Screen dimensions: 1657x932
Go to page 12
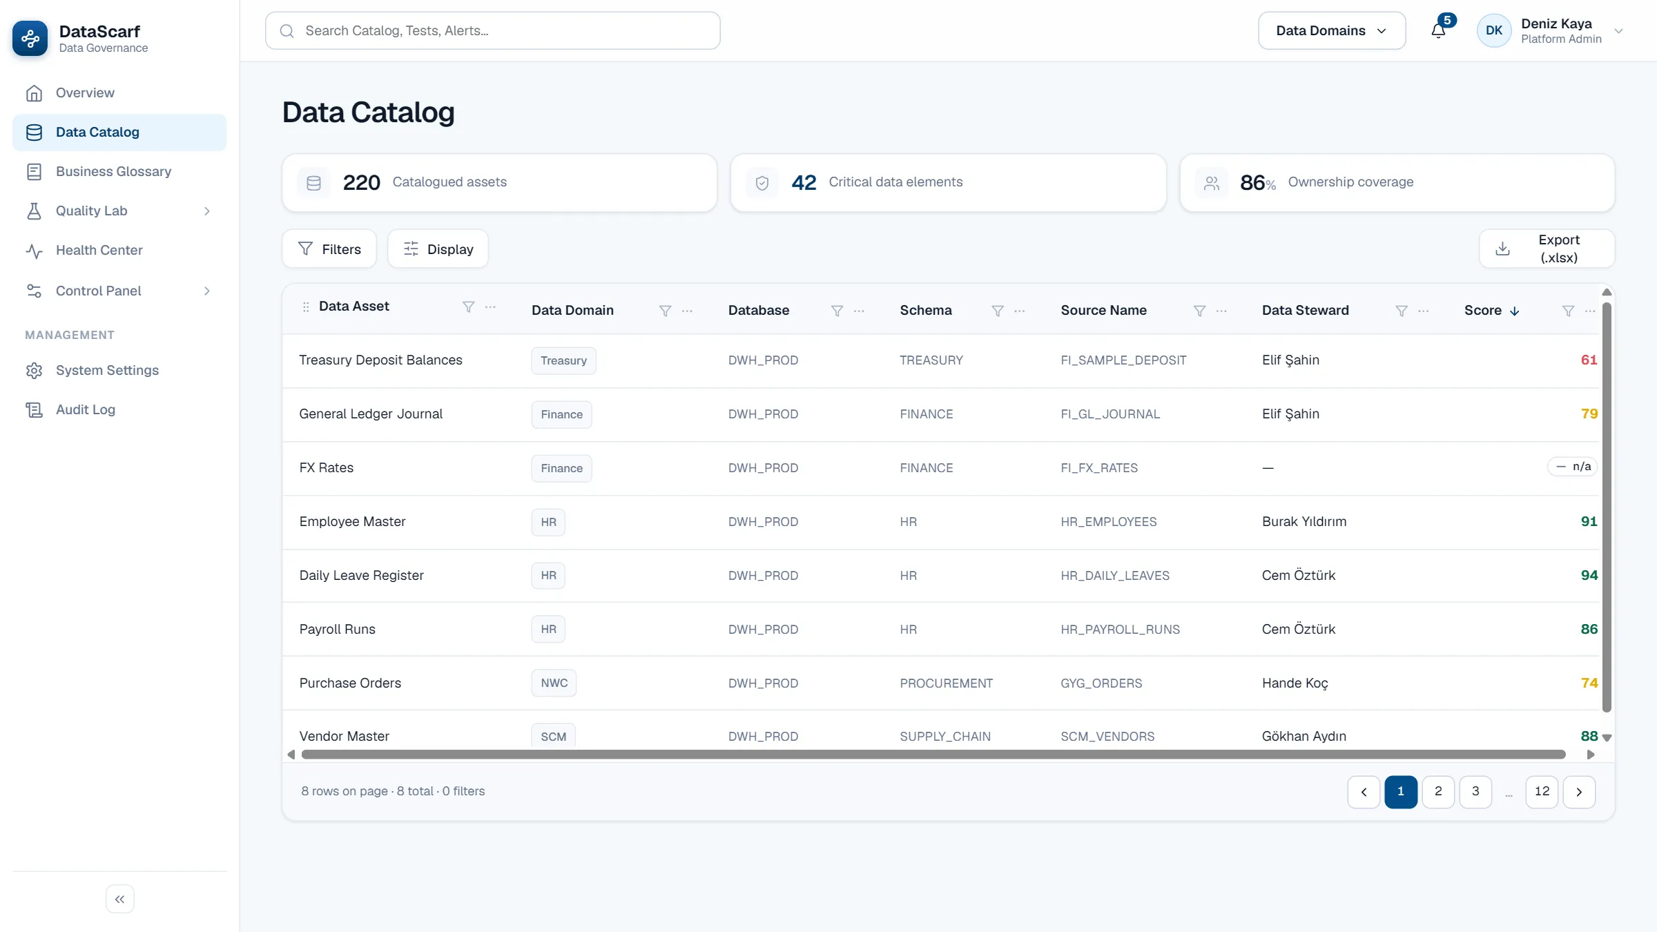tap(1542, 792)
